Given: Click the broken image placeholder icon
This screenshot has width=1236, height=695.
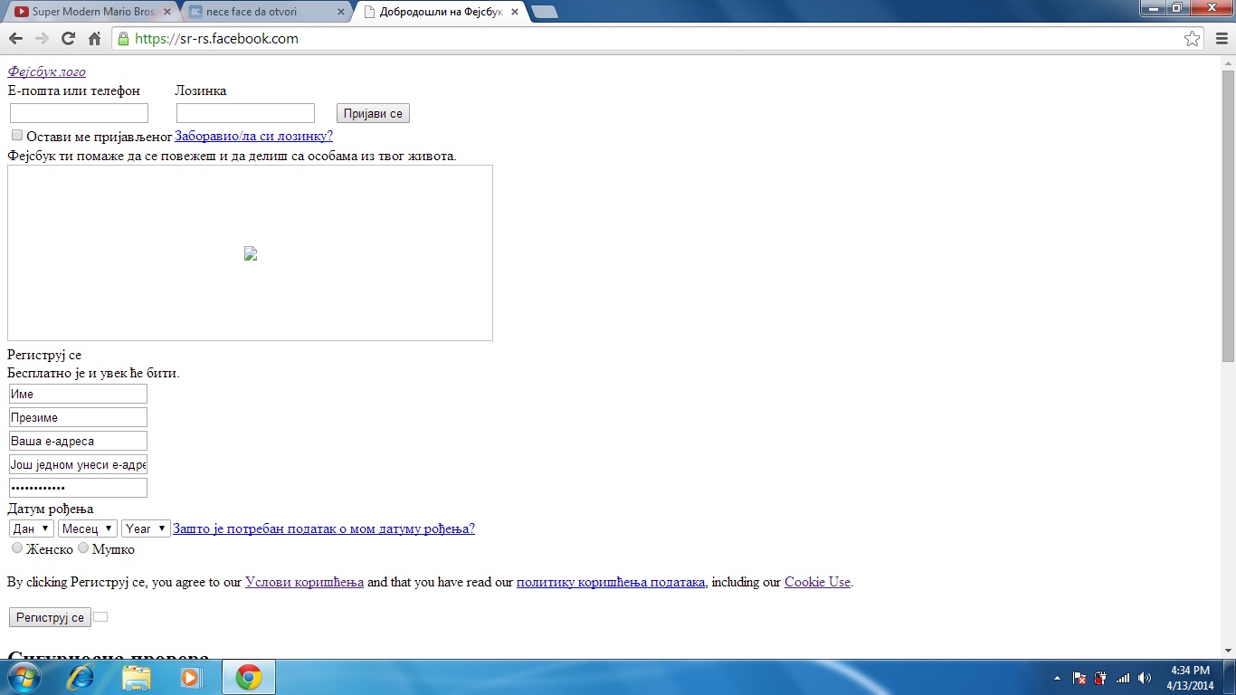Looking at the screenshot, I should point(251,254).
